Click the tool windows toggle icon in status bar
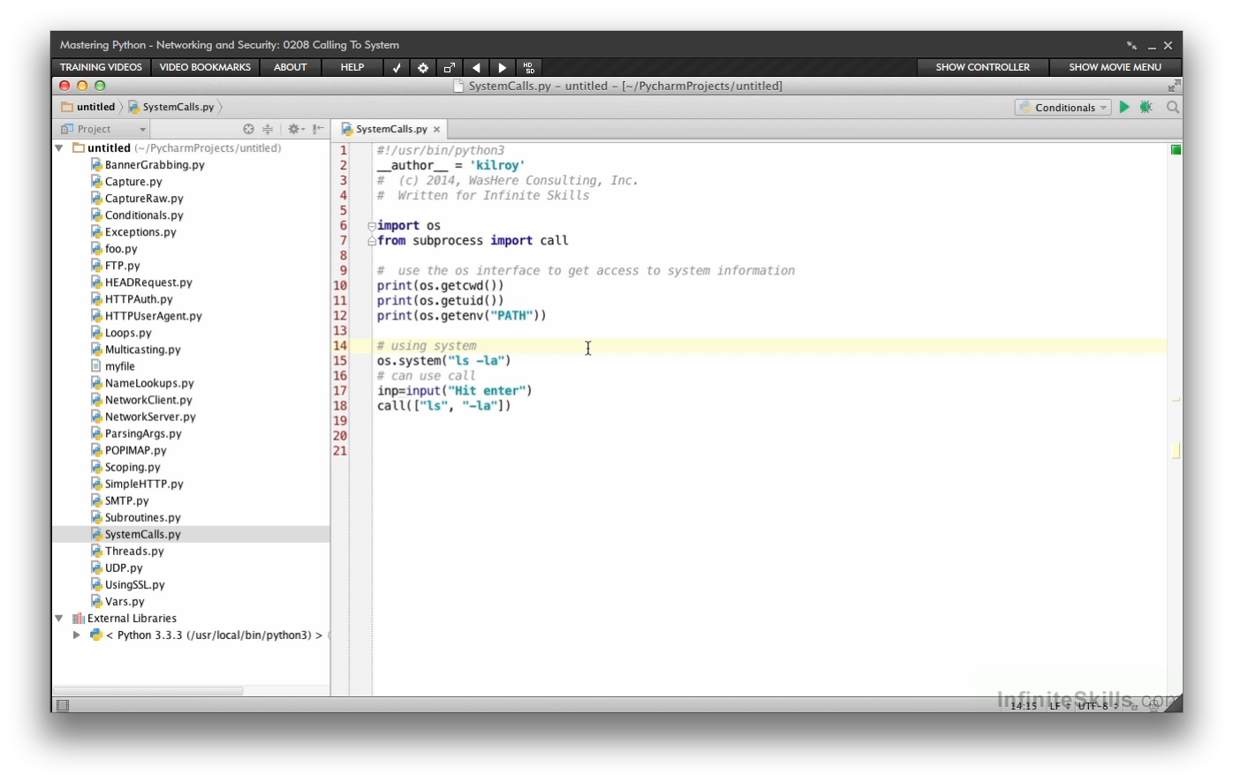The height and width of the screenshot is (782, 1233). tap(62, 705)
